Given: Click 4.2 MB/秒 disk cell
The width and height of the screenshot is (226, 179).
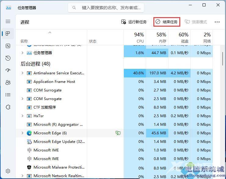Looking at the screenshot, I should [x=179, y=73].
